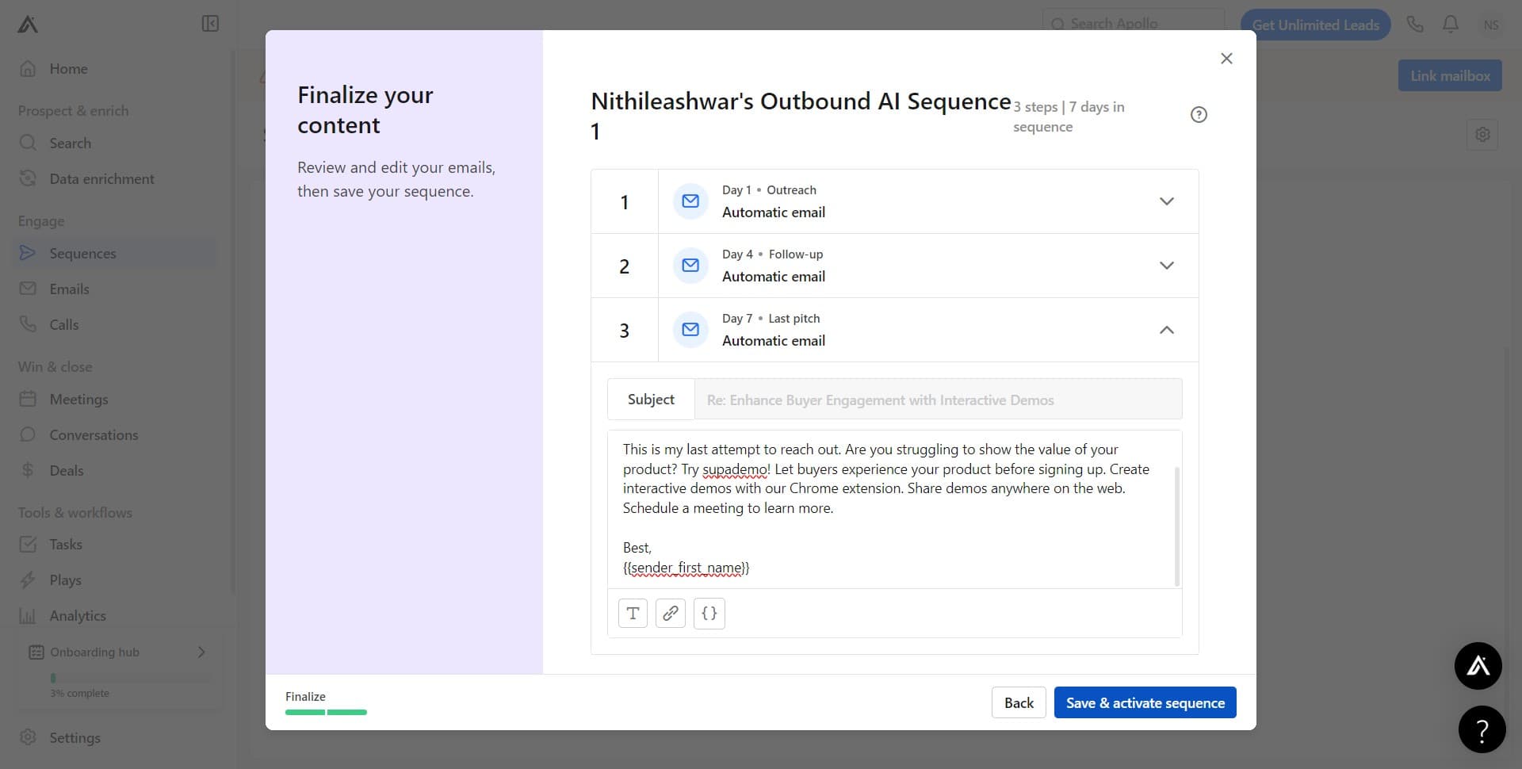
Task: Expand the Day 1 Outreach step
Action: coord(1166,201)
